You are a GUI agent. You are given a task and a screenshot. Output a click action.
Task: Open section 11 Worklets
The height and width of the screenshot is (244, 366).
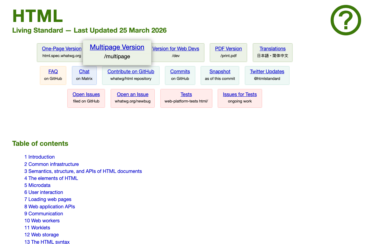[x=37, y=228]
